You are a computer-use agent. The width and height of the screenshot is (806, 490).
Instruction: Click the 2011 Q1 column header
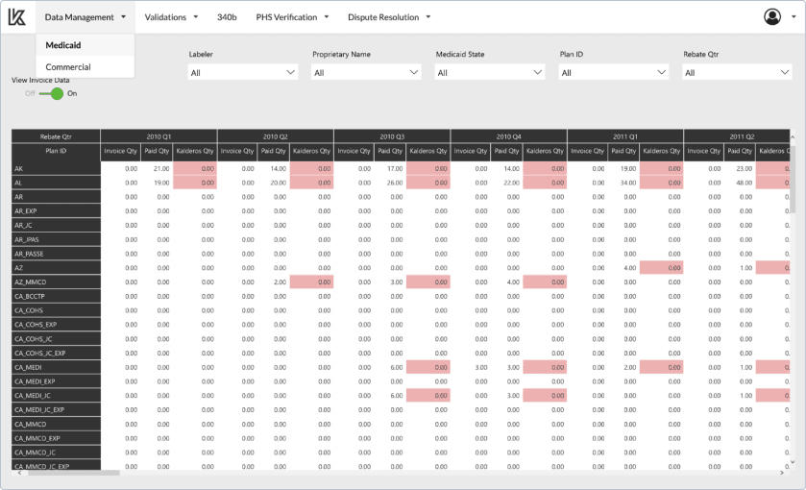[625, 136]
